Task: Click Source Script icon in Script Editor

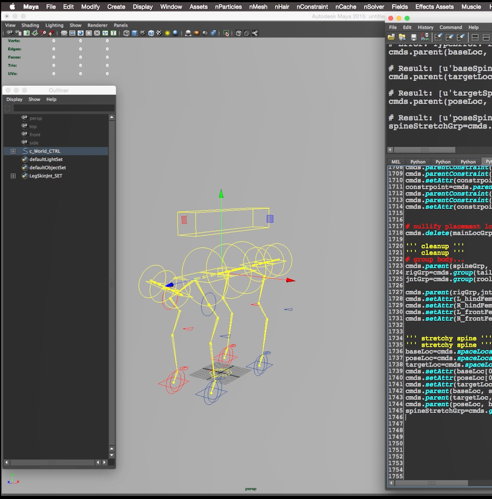Action: point(402,38)
